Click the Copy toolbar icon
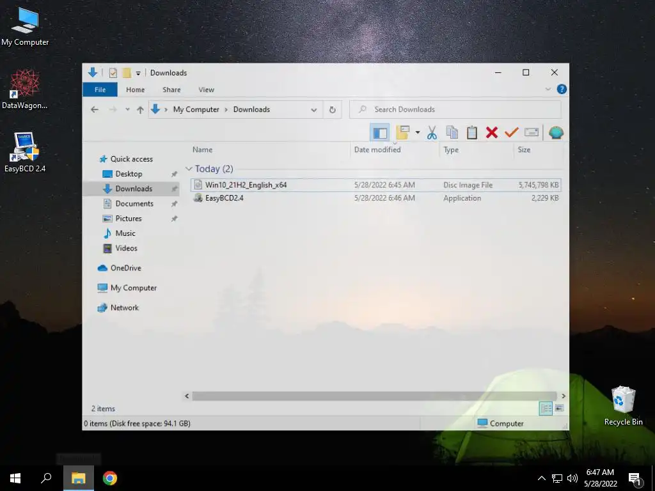 [452, 133]
